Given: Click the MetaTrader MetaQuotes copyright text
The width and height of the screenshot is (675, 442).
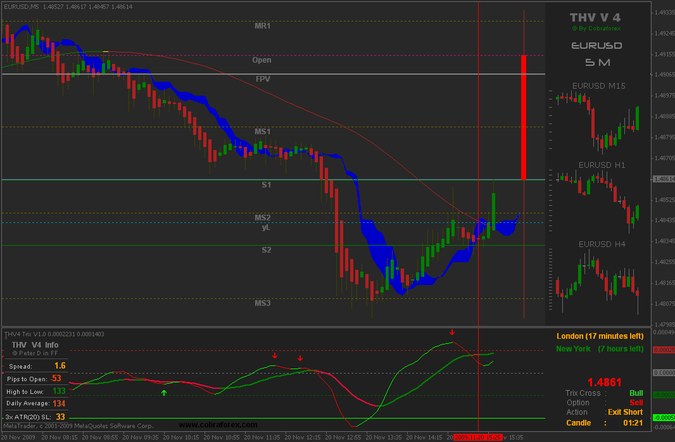Looking at the screenshot, I should [79, 426].
